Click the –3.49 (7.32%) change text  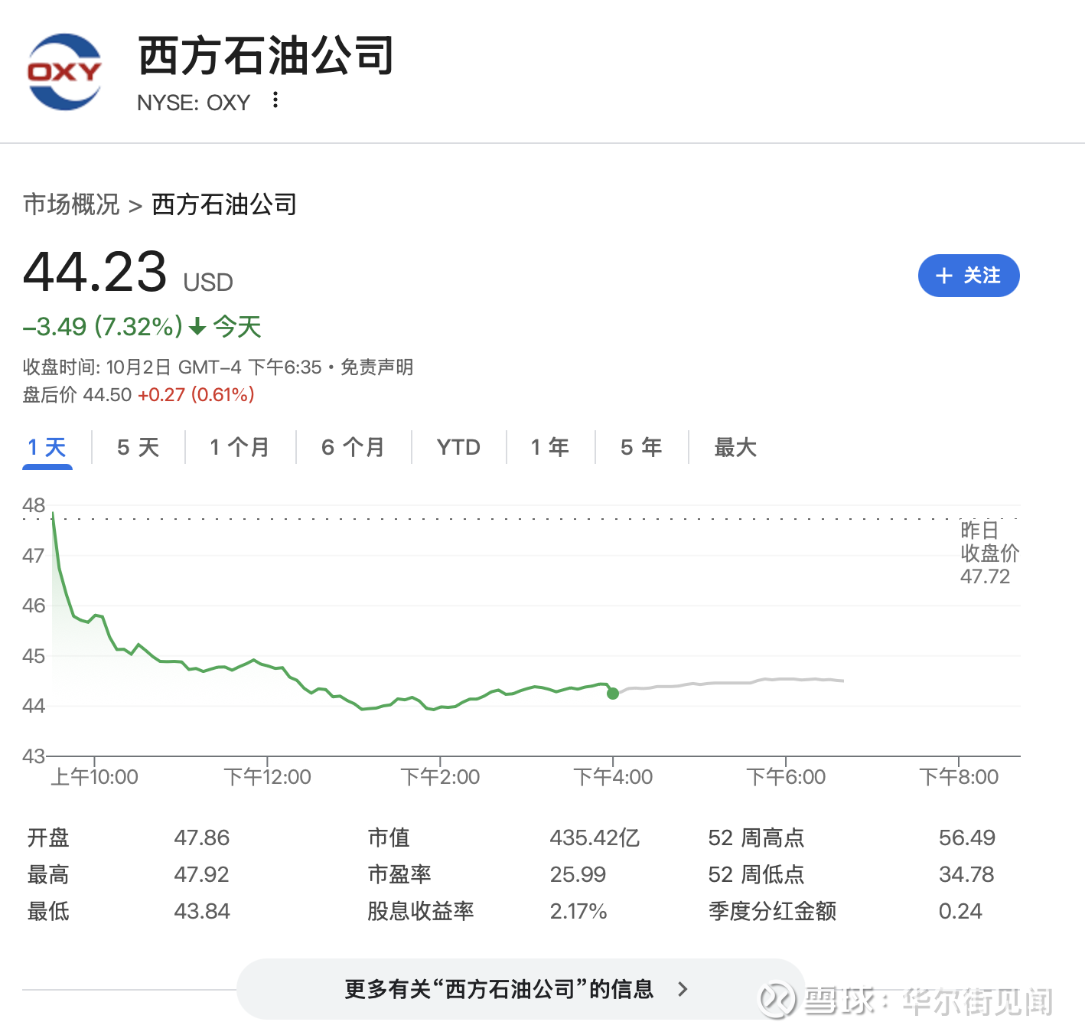(103, 327)
